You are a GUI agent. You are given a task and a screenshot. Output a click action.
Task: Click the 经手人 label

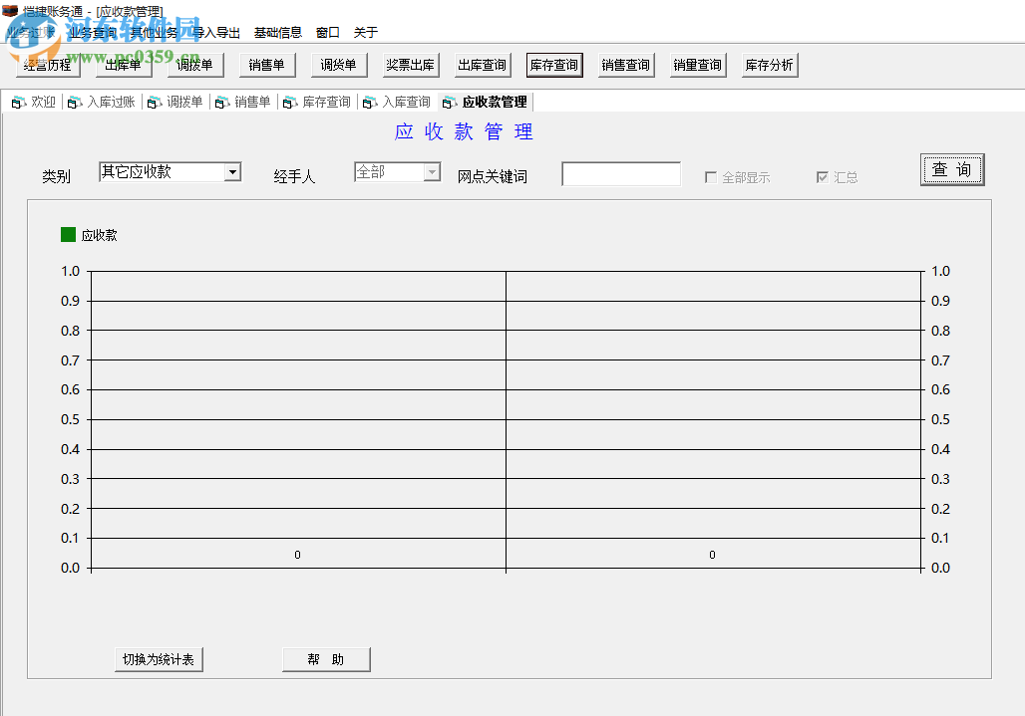click(295, 177)
